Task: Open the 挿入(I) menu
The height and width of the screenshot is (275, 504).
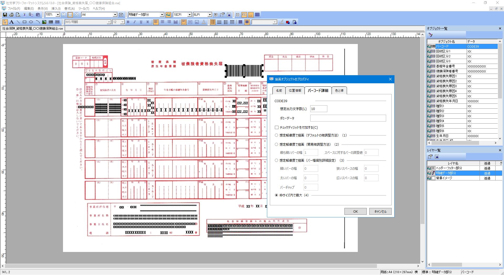Action: pos(56,8)
